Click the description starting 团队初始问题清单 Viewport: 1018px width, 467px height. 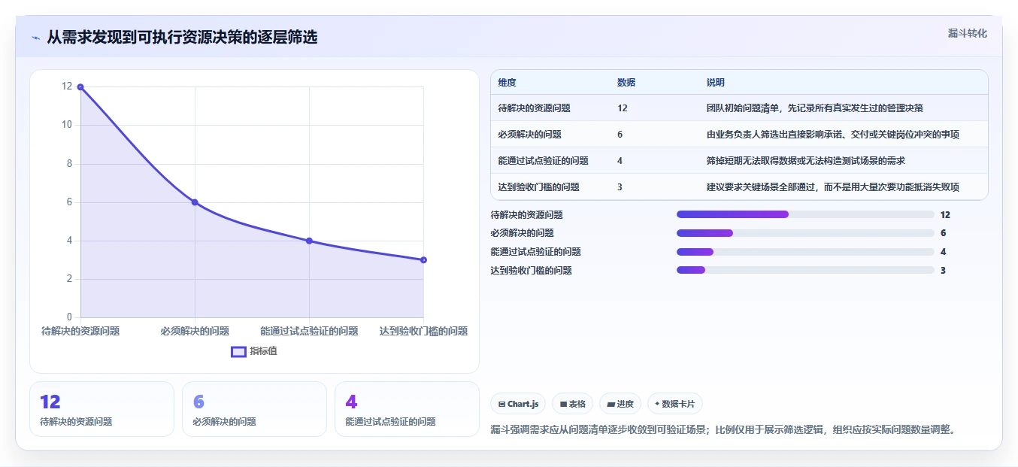click(815, 108)
